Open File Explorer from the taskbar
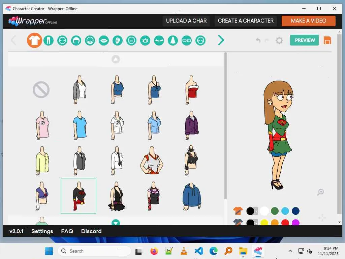The height and width of the screenshot is (259, 345). coord(243,251)
